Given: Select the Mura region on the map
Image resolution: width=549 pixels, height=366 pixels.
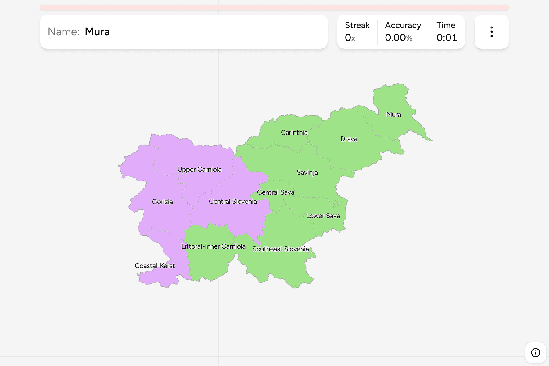Looking at the screenshot, I should tap(394, 115).
